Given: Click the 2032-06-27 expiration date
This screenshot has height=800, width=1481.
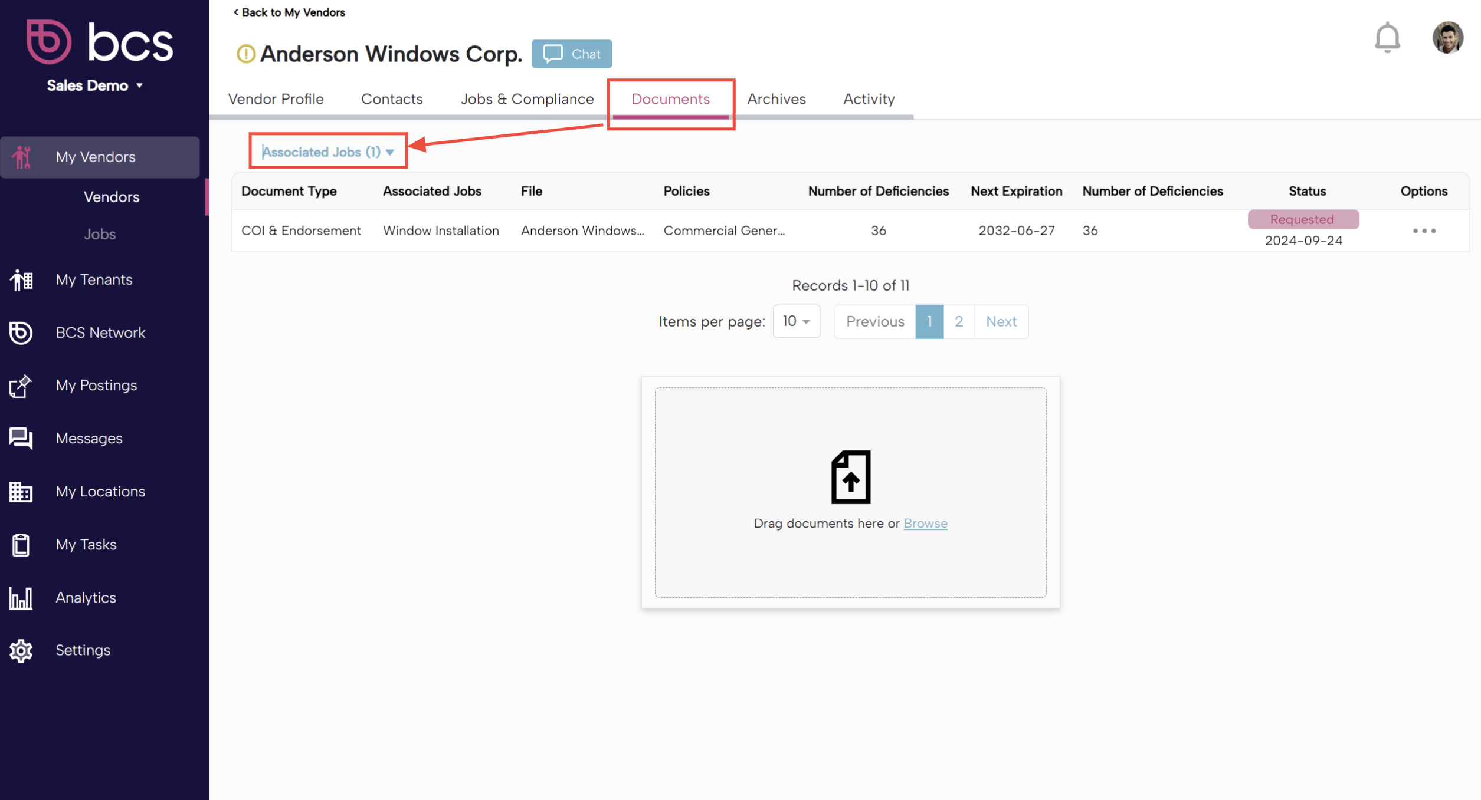Looking at the screenshot, I should (1016, 231).
